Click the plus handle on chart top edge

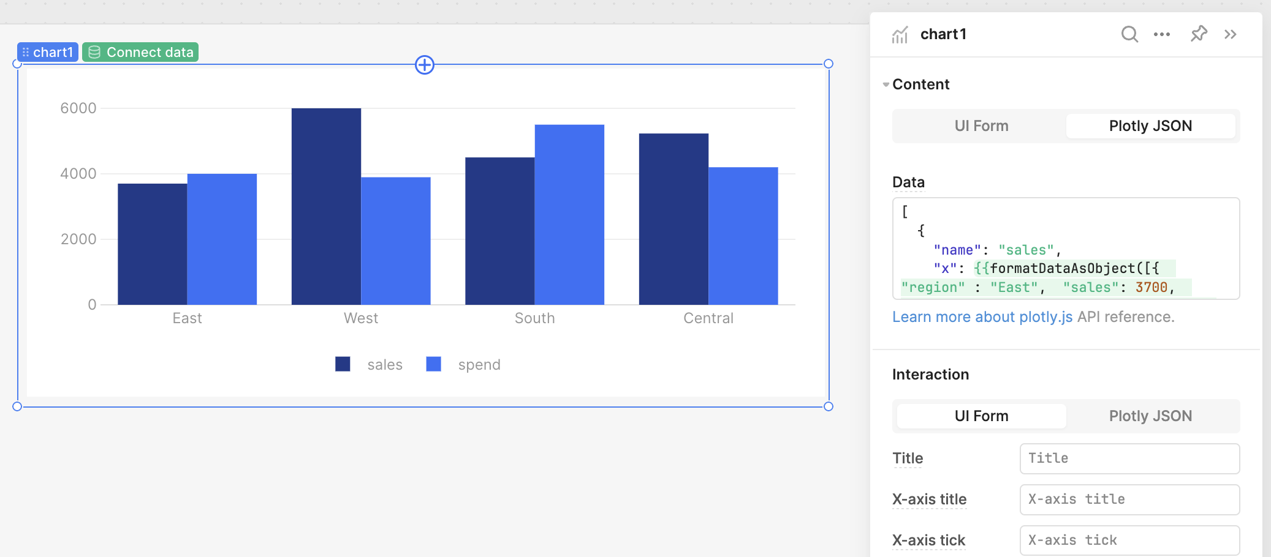coord(425,64)
